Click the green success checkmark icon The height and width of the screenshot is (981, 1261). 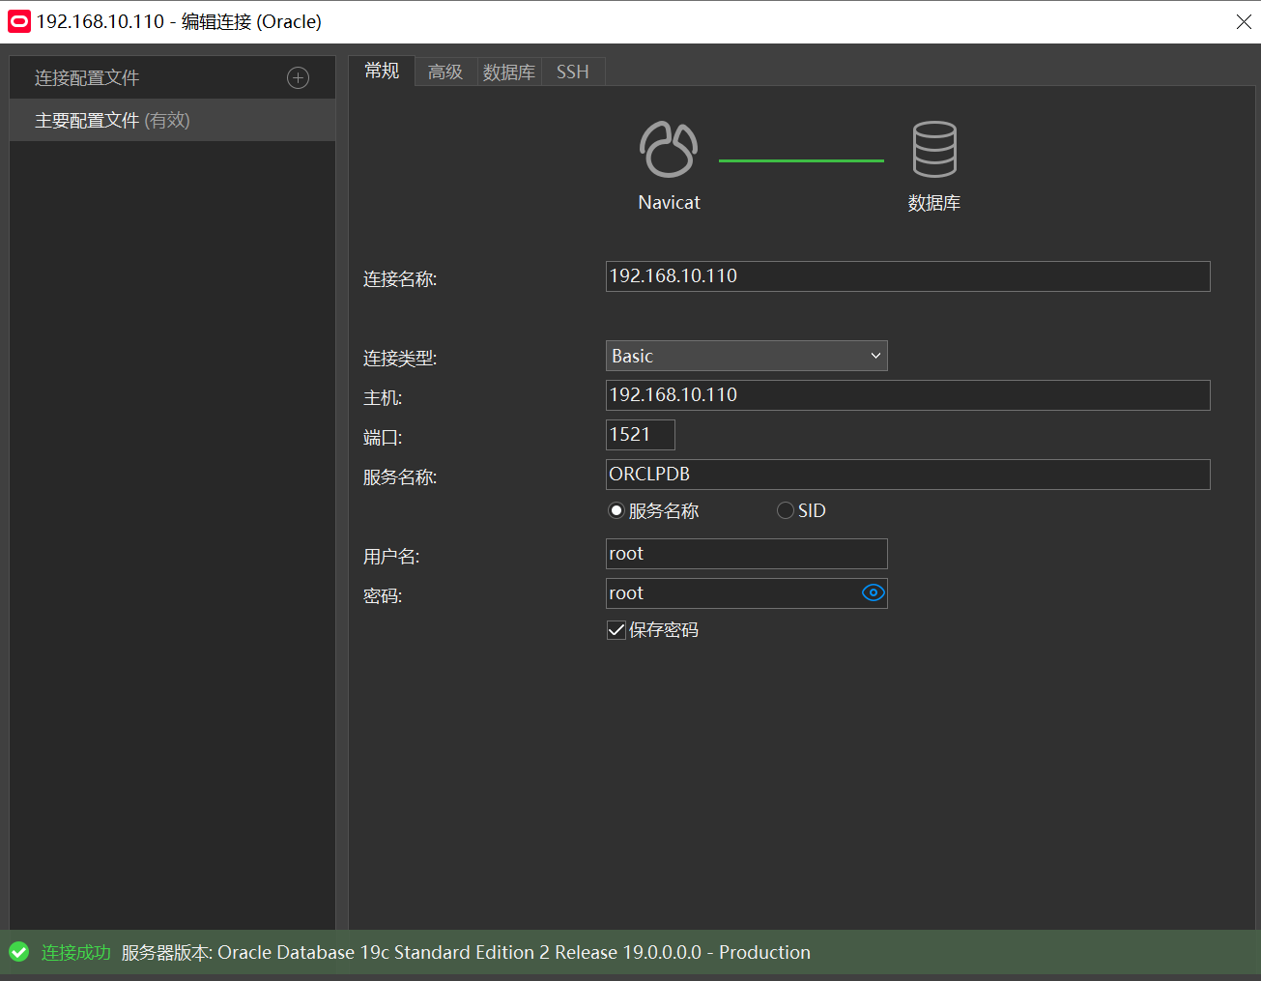point(19,953)
